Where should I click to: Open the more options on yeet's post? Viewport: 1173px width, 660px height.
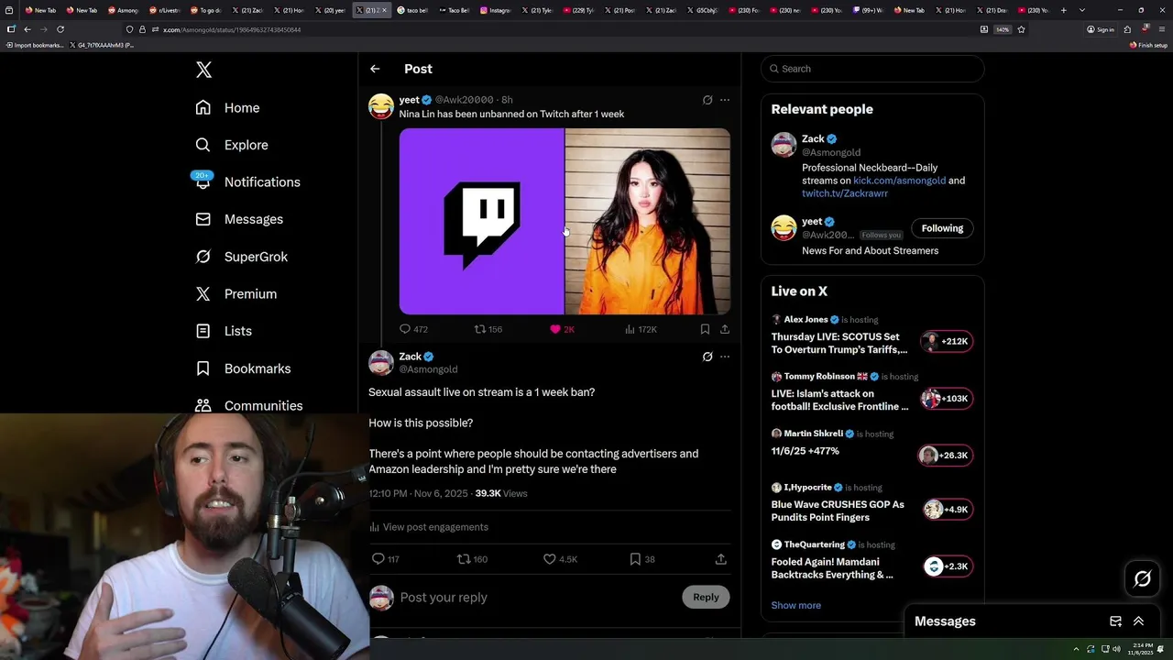(x=725, y=100)
